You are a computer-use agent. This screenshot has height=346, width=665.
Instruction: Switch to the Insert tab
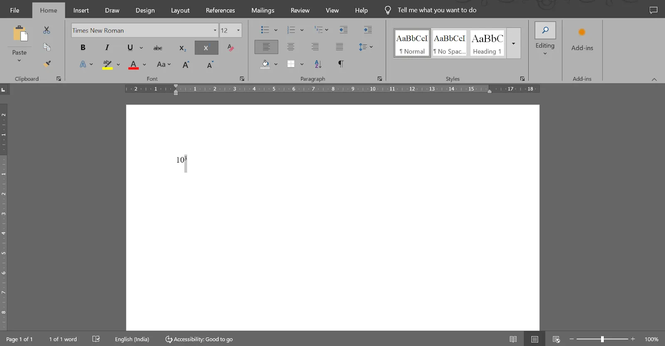(81, 10)
